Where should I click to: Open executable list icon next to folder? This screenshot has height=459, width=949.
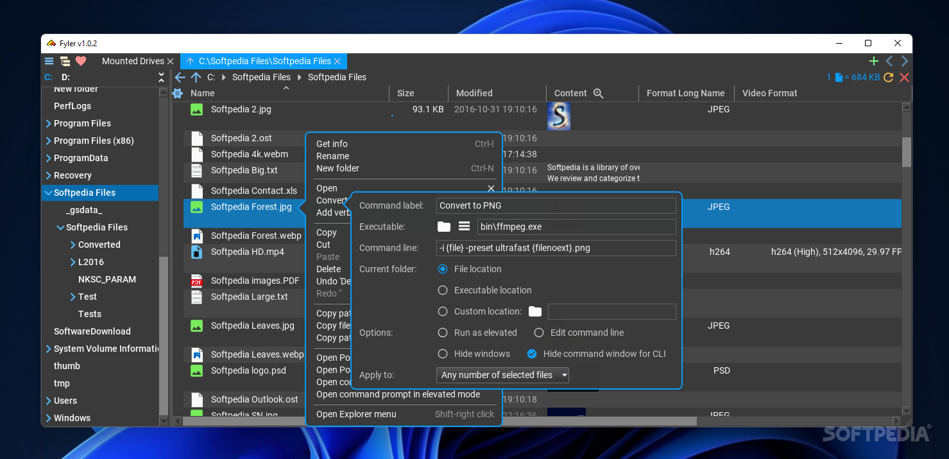465,226
